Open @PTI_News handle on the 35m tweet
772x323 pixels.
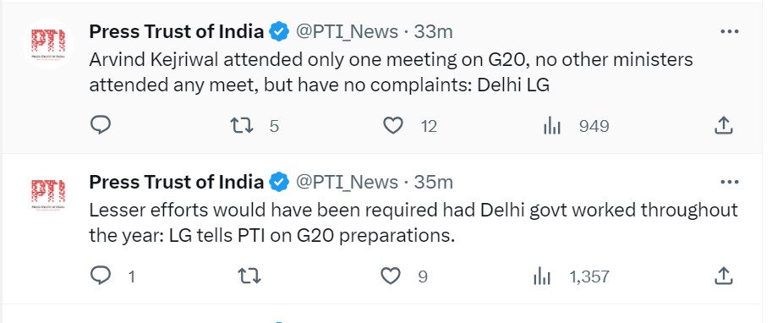click(346, 182)
